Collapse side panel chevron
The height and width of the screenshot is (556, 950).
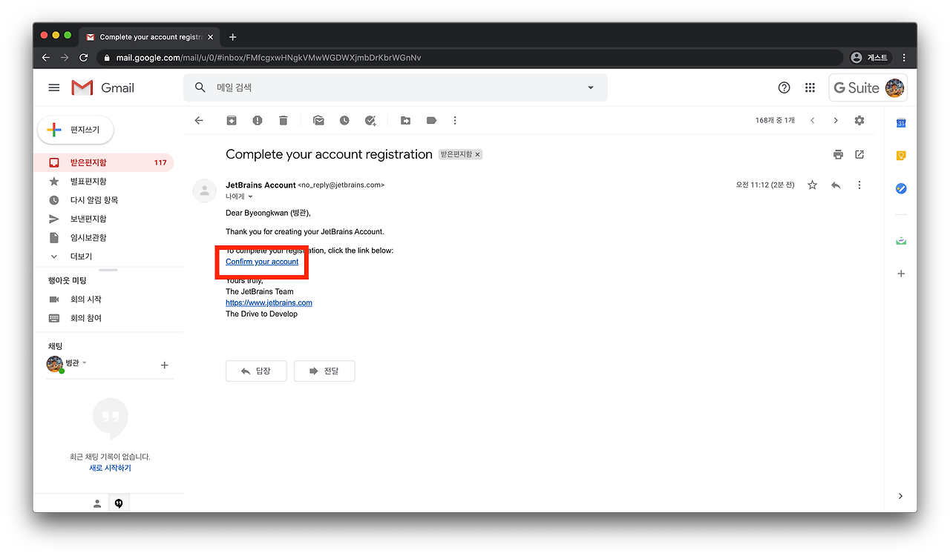tap(901, 496)
